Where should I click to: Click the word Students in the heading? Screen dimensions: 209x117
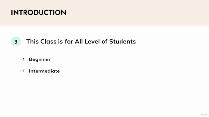click(122, 41)
